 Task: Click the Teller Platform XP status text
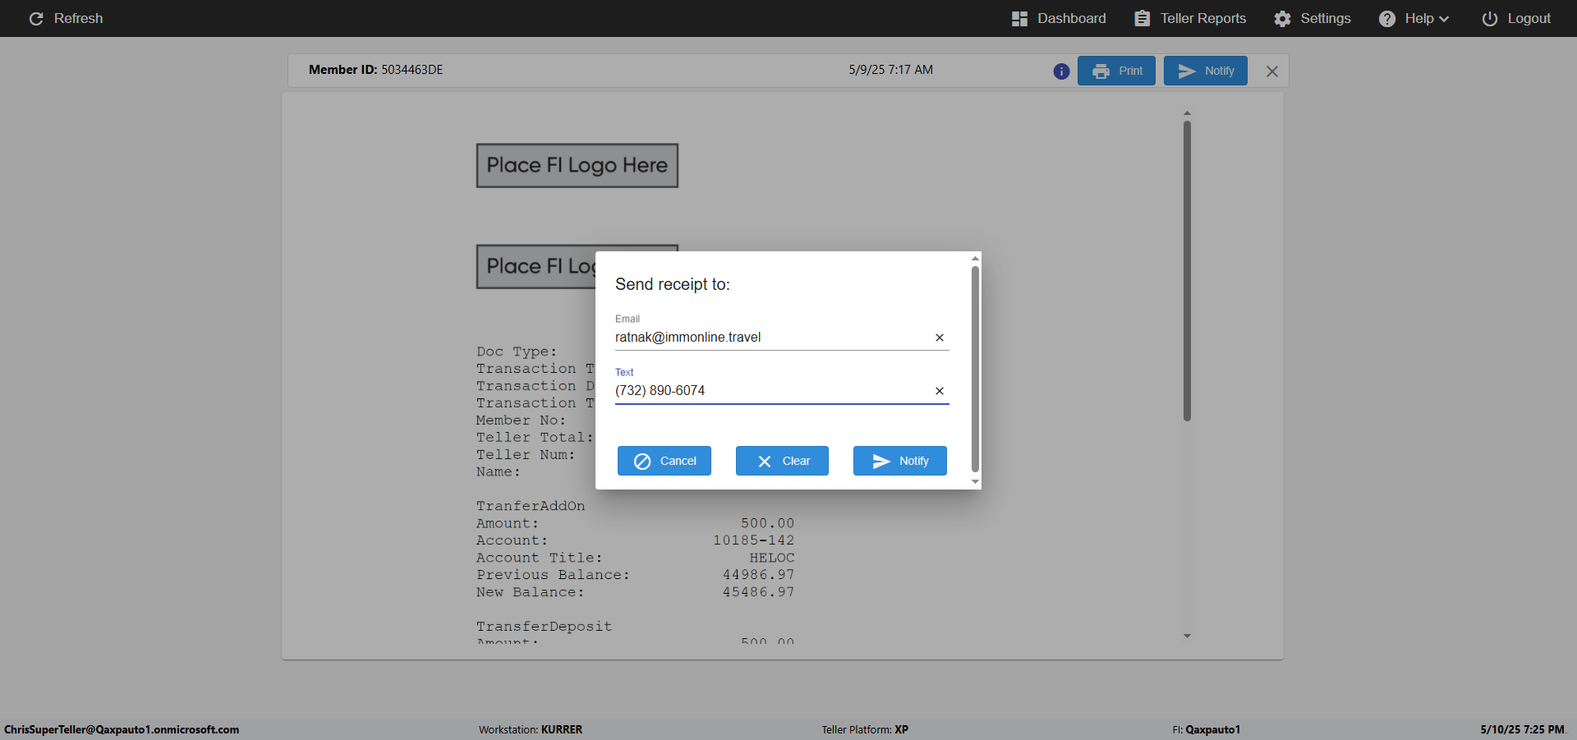click(x=865, y=729)
